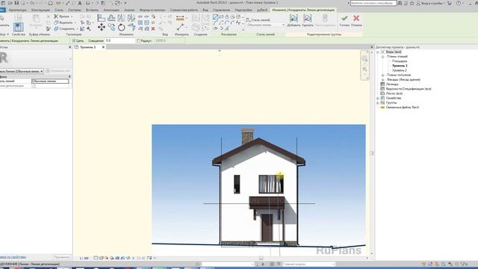Click the red Delete X in Modify panel

[x=153, y=28]
